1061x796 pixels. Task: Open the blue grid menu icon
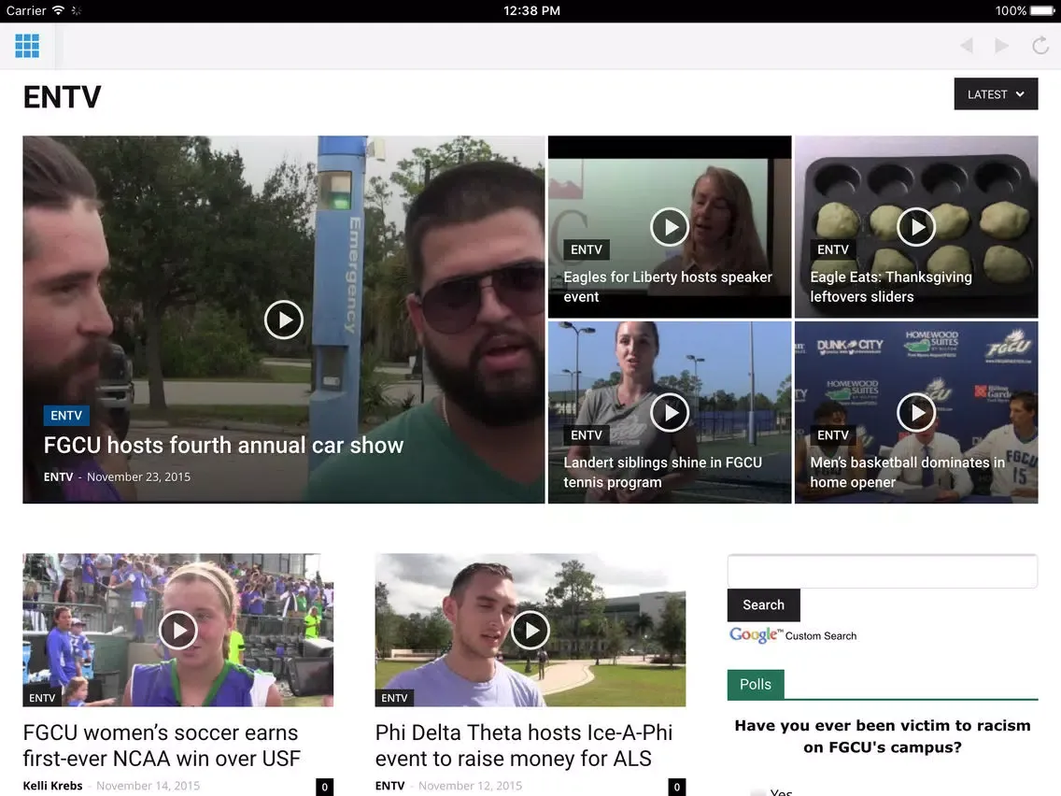pos(27,46)
